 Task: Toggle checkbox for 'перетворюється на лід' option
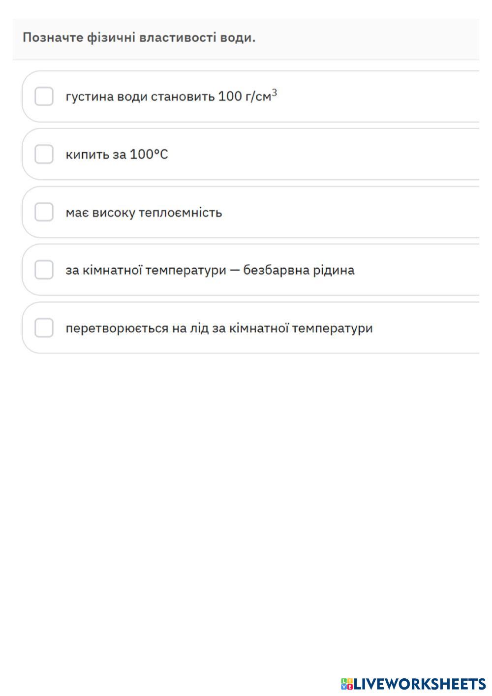pos(44,328)
